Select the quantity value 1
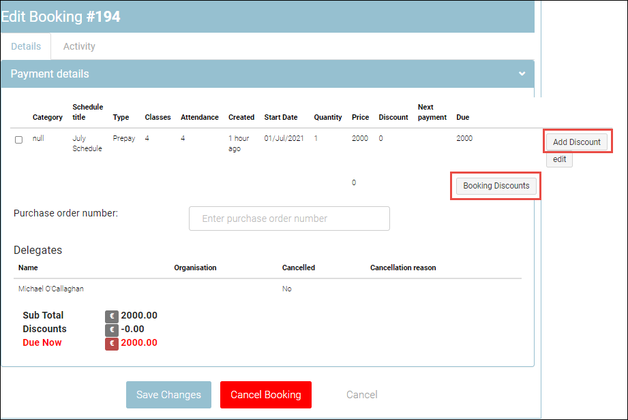 coord(316,138)
